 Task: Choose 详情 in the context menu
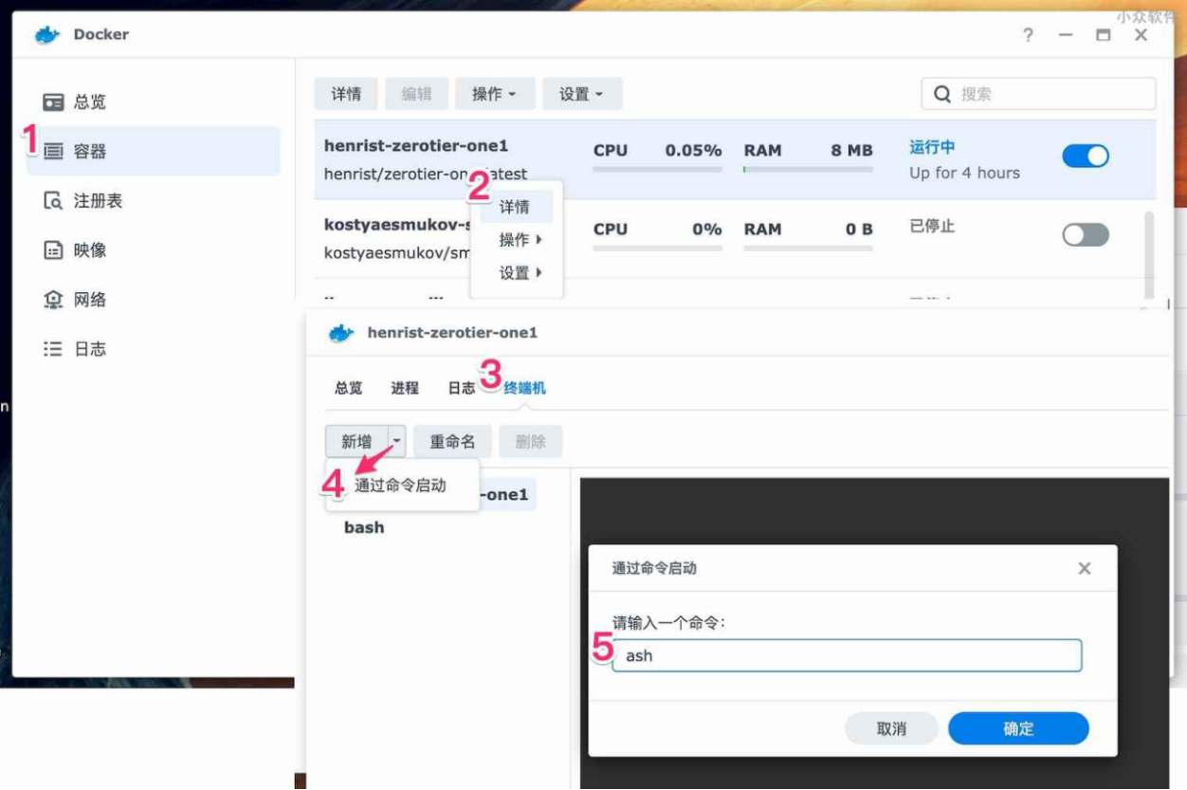[516, 207]
